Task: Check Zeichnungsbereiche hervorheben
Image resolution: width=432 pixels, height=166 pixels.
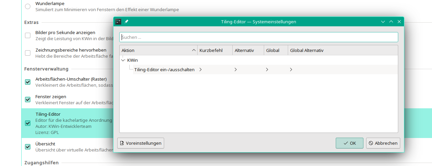Action: (x=28, y=53)
